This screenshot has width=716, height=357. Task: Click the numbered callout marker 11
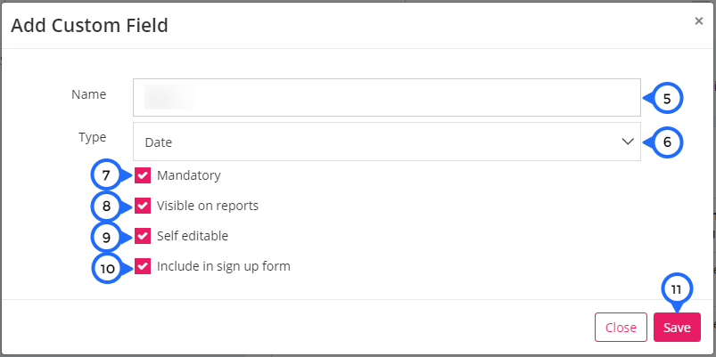pos(677,290)
